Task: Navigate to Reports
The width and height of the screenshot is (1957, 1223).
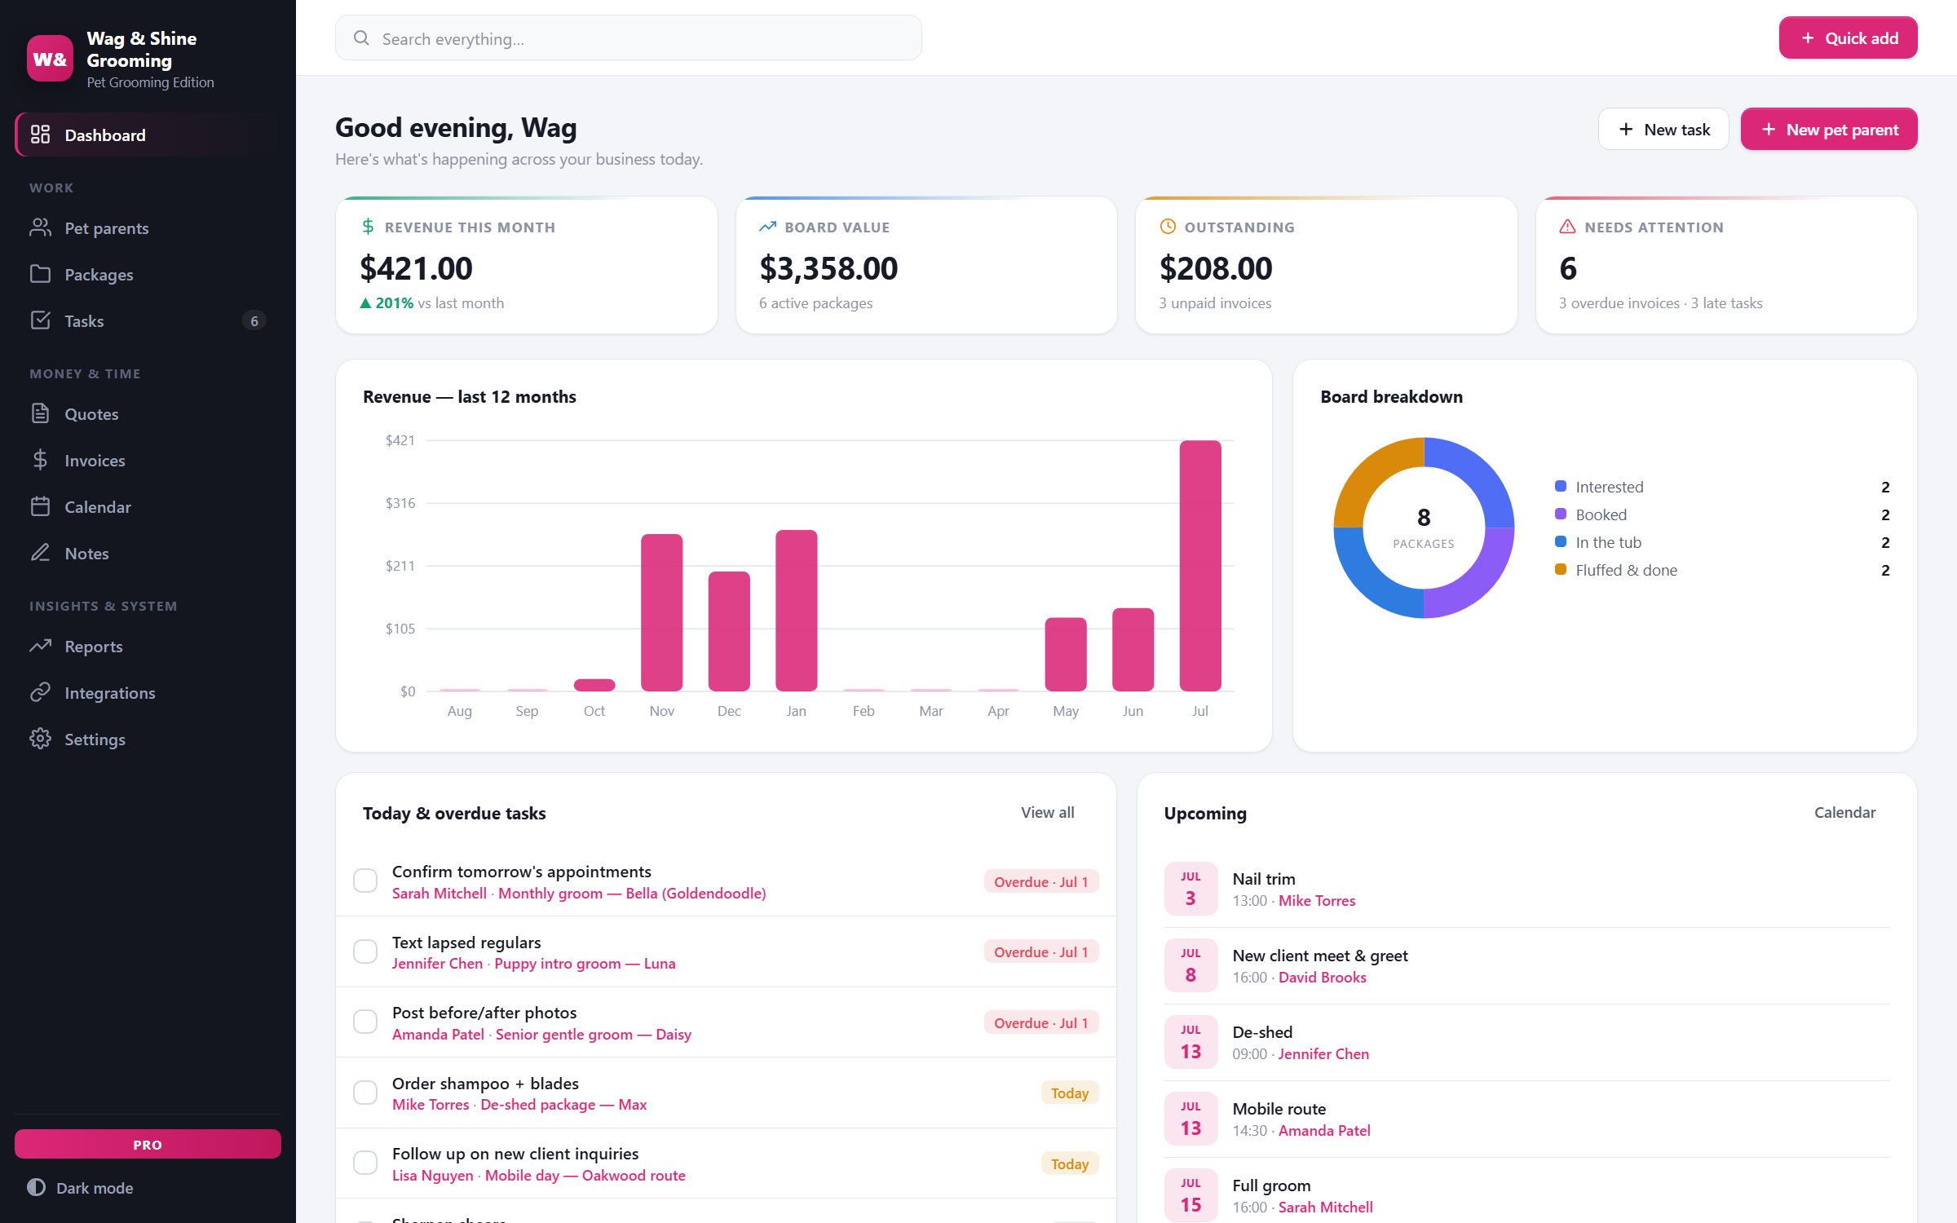Action: point(148,646)
